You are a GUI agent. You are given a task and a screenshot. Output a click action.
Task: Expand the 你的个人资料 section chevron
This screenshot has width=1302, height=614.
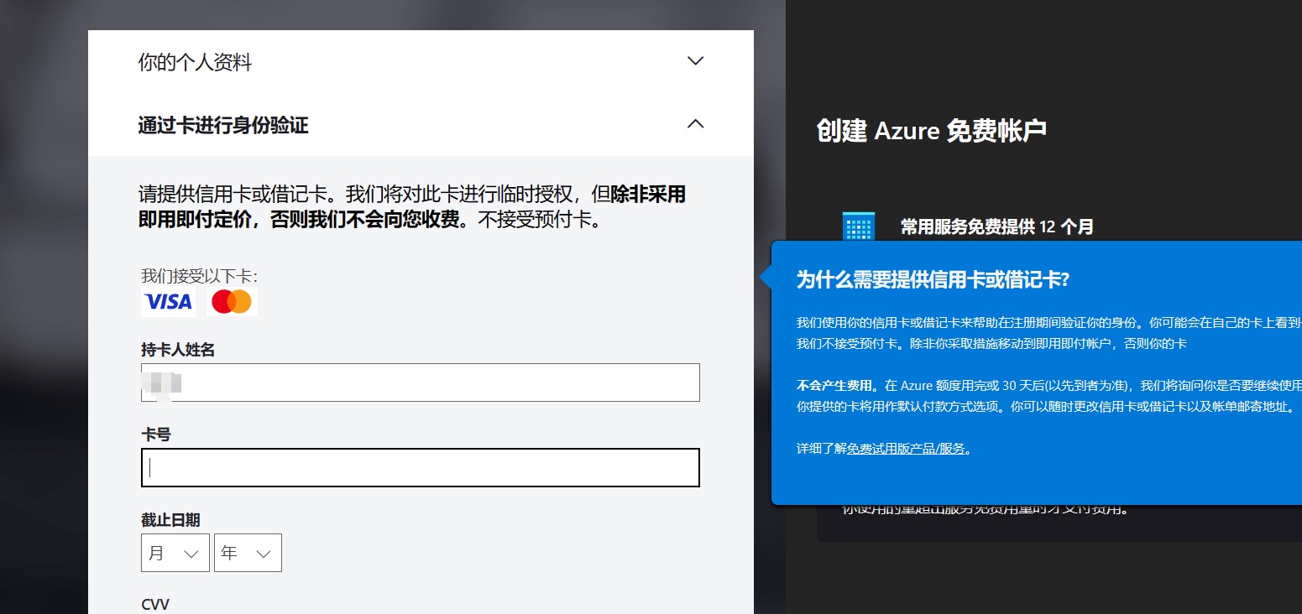click(695, 61)
